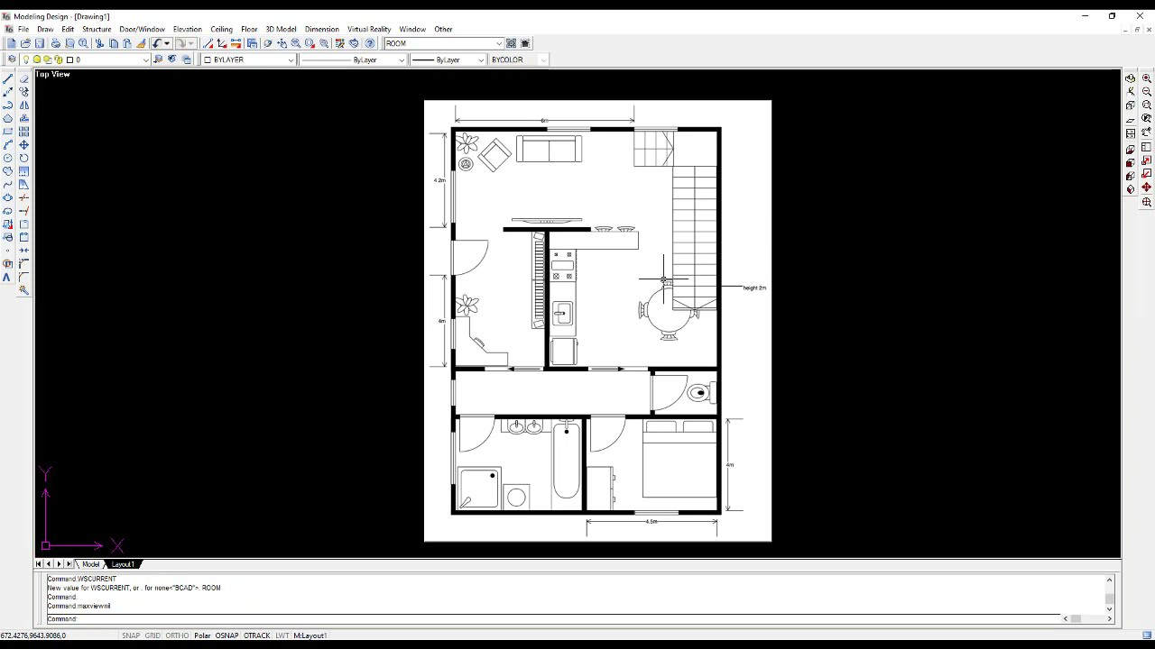Open the Dimension menu

322,29
